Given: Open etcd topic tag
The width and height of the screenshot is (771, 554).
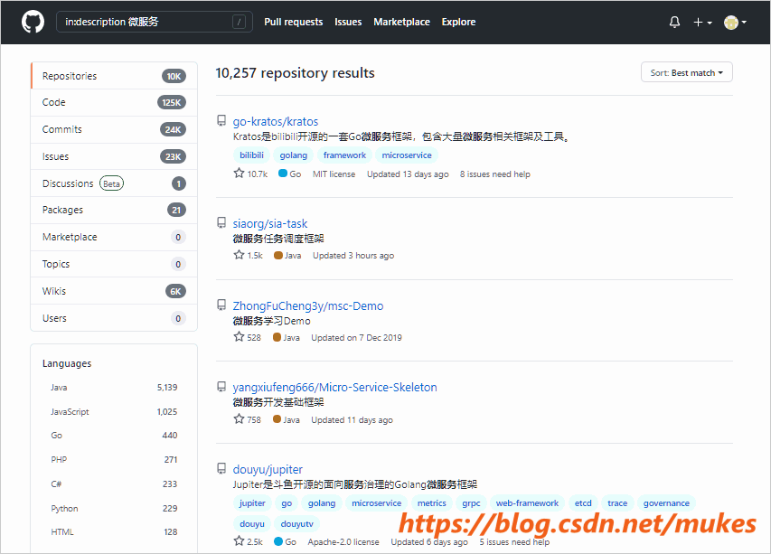Looking at the screenshot, I should pos(583,502).
